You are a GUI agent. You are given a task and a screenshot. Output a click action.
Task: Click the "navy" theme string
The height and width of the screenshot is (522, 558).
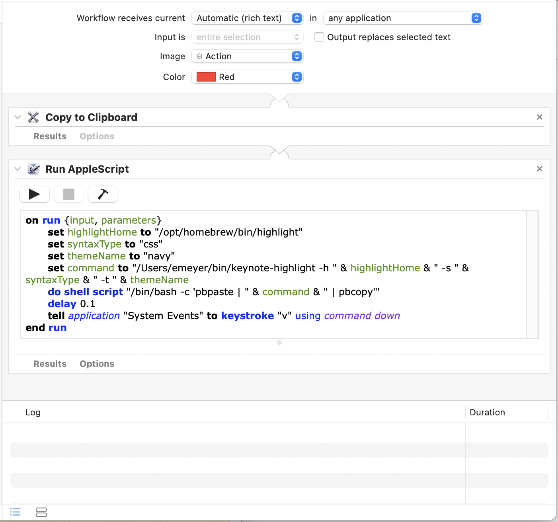pos(159,256)
